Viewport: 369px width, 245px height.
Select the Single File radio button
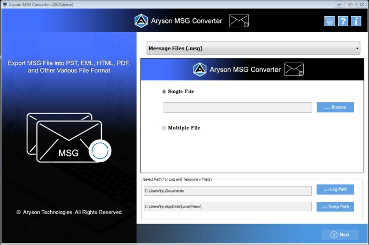pos(164,91)
